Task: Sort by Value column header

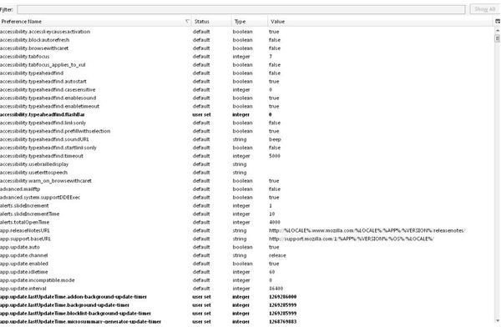Action: click(381, 22)
